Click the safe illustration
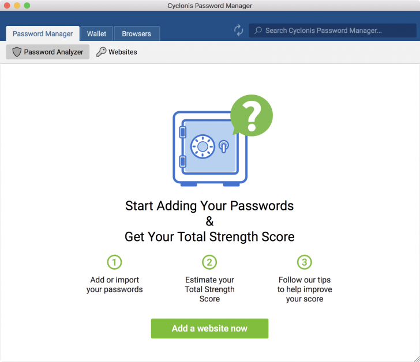The image size is (420, 362). pyautogui.click(x=210, y=149)
